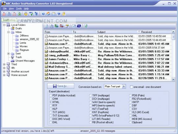
Task: Click the blue document export toolbar icon
Action: tap(9, 14)
